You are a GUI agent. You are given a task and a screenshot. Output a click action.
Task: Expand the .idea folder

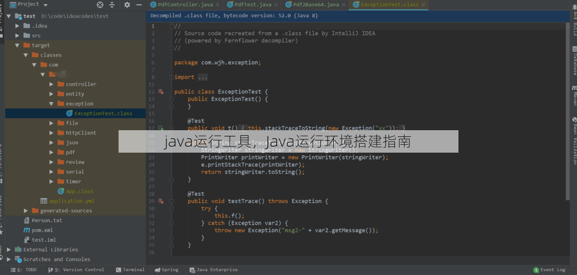click(17, 26)
